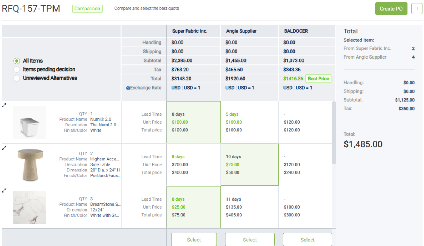Expand the DreamStone item row
The width and height of the screenshot is (424, 246).
tap(4, 191)
